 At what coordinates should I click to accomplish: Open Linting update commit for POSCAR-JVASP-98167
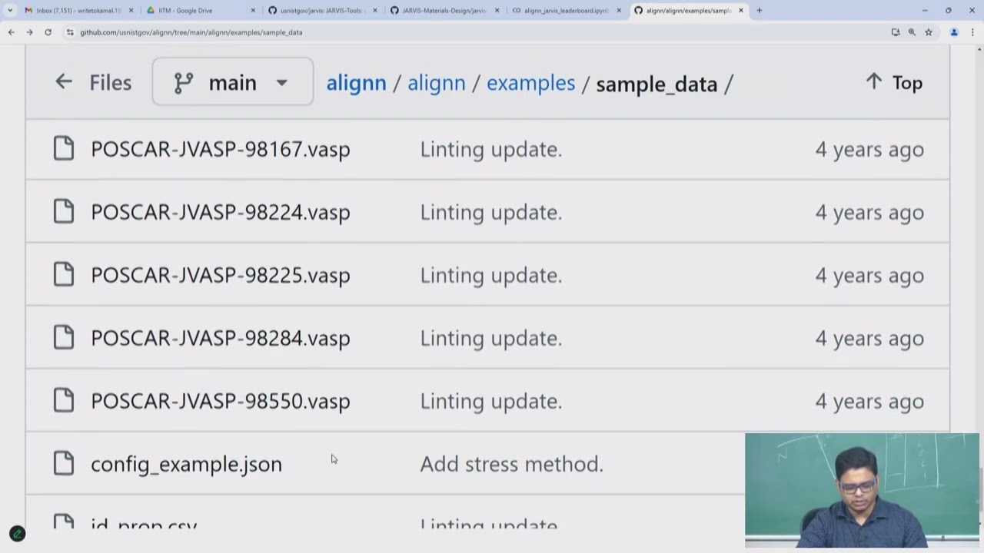491,149
